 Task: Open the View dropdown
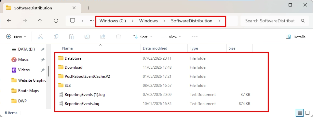(x=171, y=37)
